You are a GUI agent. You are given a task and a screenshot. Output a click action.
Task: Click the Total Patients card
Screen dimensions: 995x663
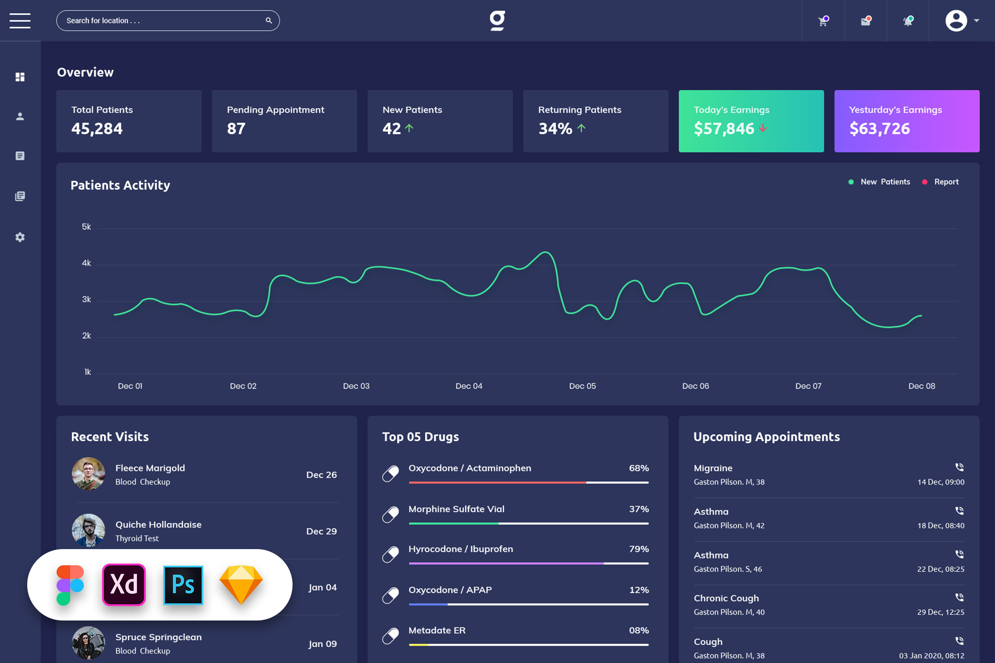(x=129, y=121)
